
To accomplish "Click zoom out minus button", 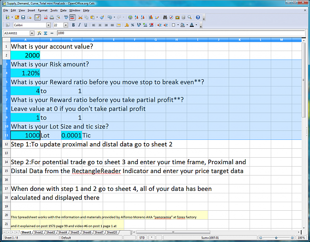I will pos(261,238).
